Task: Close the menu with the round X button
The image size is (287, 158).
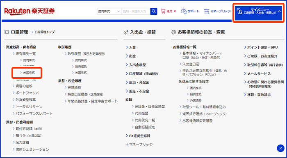Action: click(x=280, y=148)
